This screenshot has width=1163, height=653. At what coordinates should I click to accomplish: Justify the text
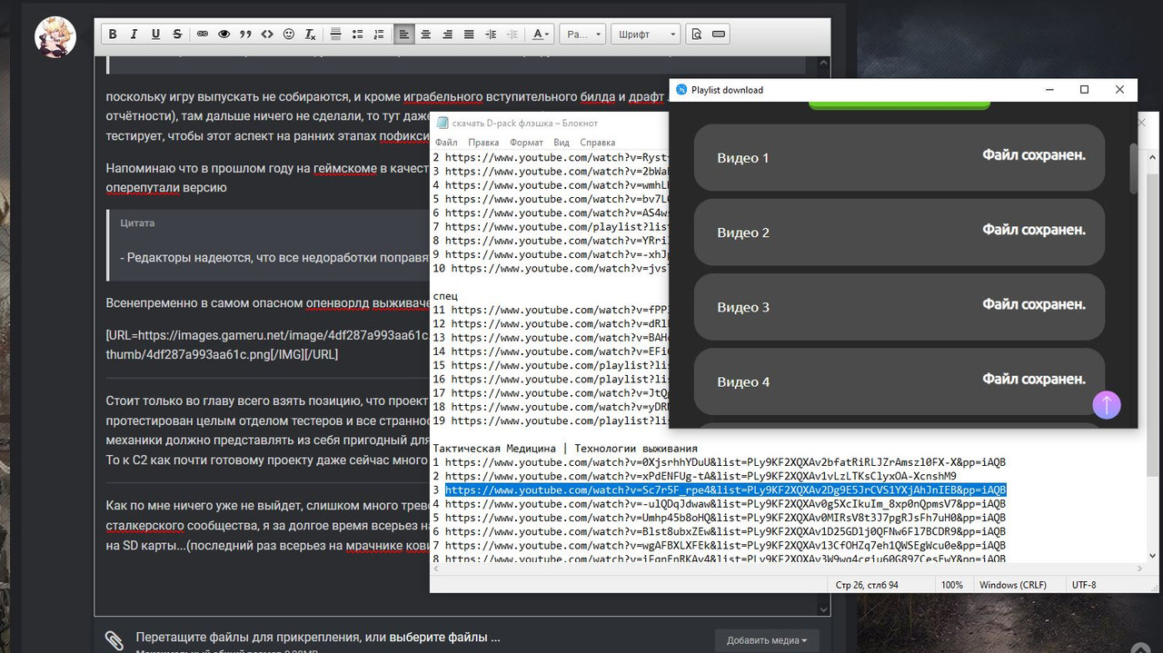click(469, 35)
